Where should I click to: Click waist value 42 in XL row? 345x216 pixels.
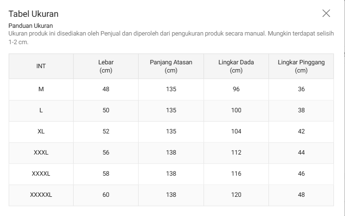(x=301, y=131)
